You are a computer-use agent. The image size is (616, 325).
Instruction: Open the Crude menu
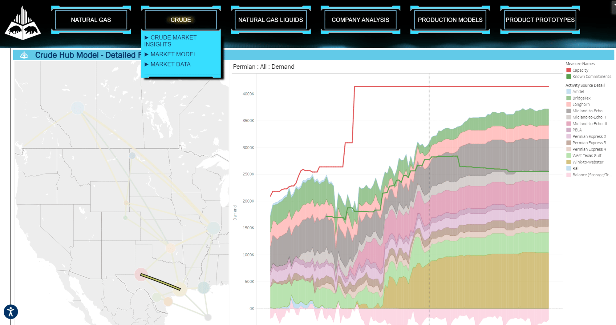coord(181,20)
